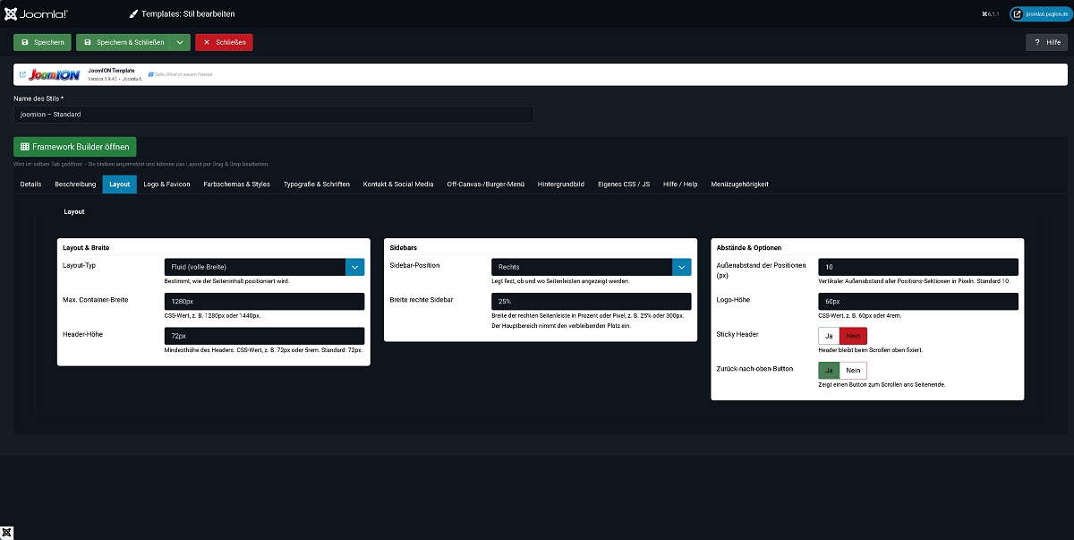Click the floppy icon on Speichern button
1074x540 pixels.
pyautogui.click(x=24, y=42)
